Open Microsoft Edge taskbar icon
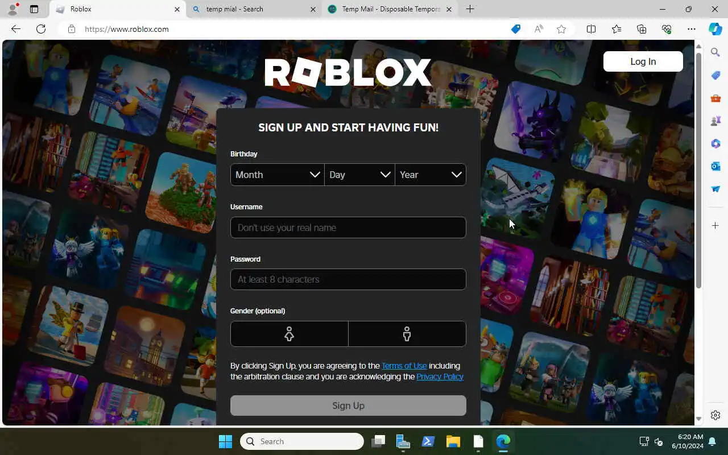Screen dimensions: 728x455 503,441
